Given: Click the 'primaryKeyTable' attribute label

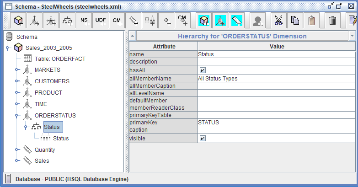Looking at the screenshot, I should (x=150, y=115).
